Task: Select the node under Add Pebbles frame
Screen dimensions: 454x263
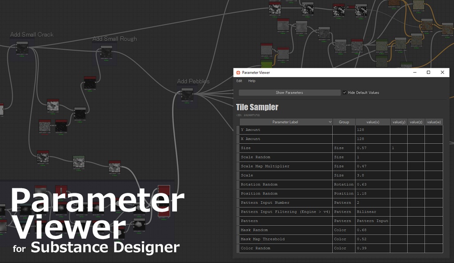Action: pos(187,95)
